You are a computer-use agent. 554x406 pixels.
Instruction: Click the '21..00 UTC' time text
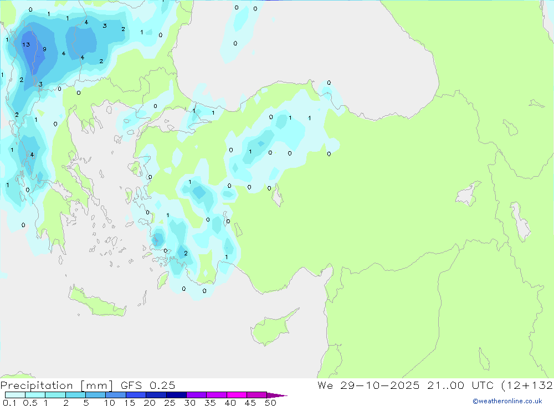click(x=461, y=386)
